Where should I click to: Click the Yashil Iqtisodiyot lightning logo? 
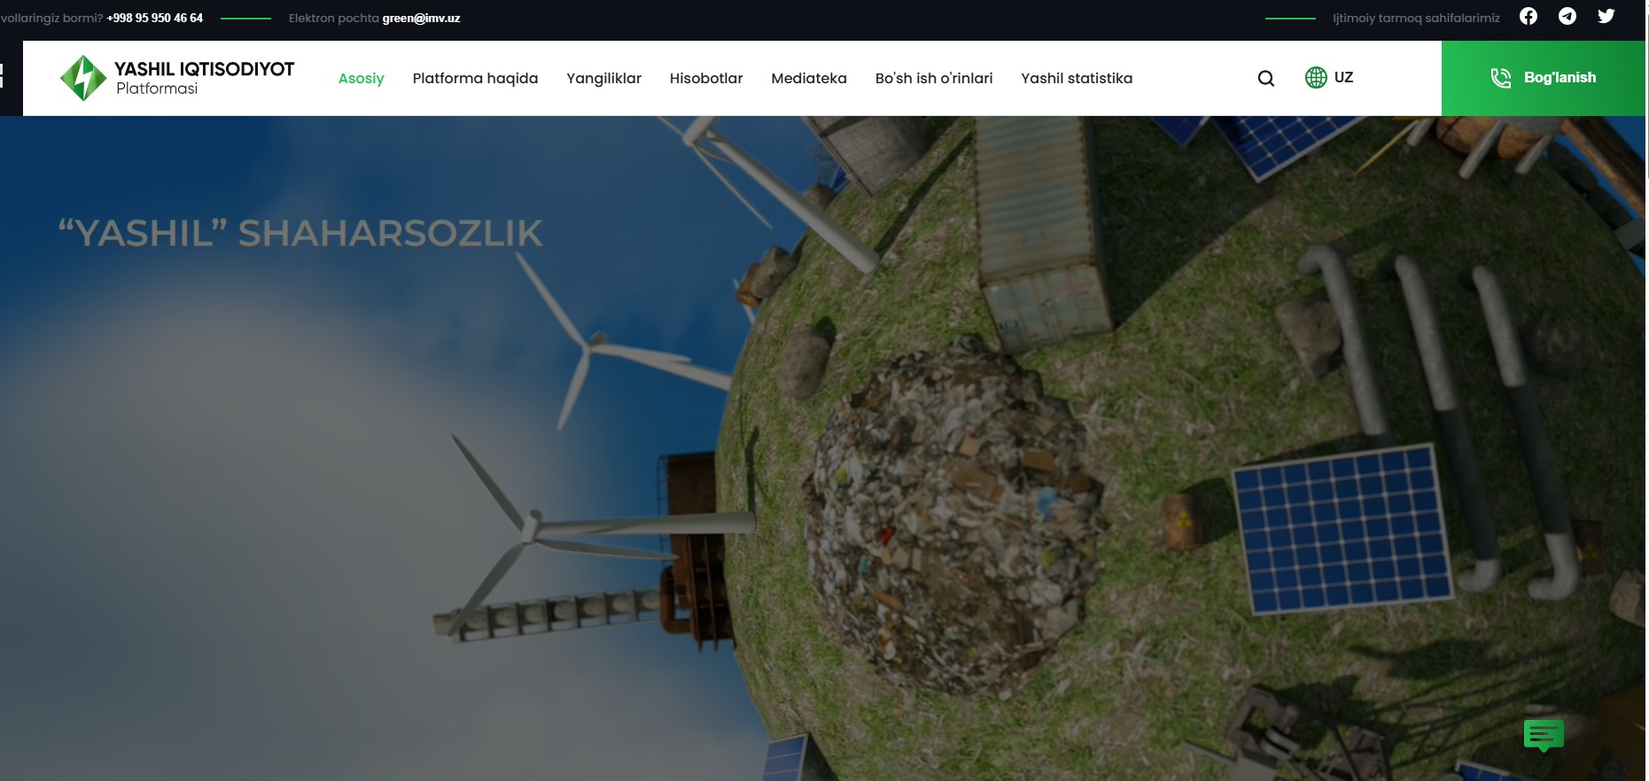(83, 78)
